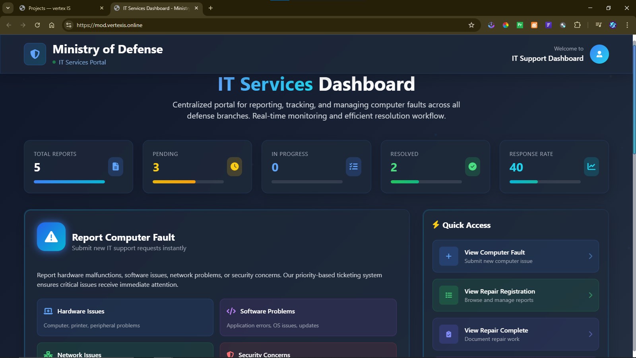Click the green checkmark on Resolved card
The height and width of the screenshot is (358, 636).
(x=473, y=167)
